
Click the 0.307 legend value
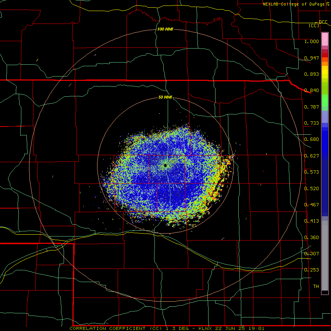click(312, 254)
